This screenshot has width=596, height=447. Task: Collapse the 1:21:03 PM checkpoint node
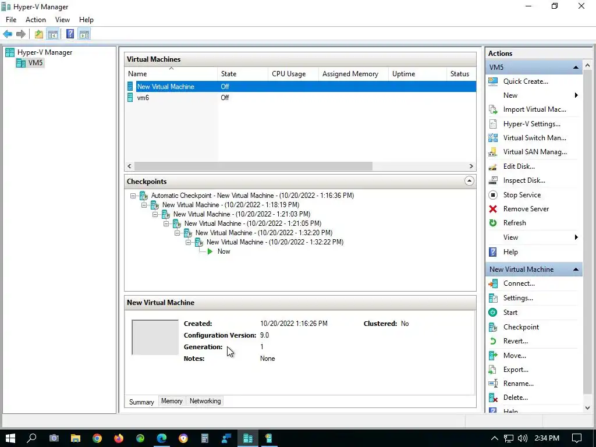click(x=155, y=214)
